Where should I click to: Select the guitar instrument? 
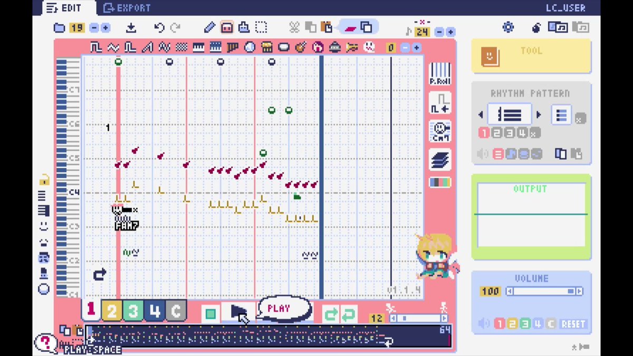pos(301,47)
